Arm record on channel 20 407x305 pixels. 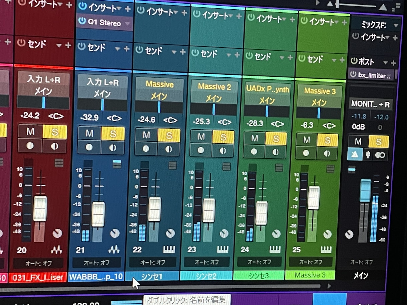pyautogui.click(x=30, y=145)
